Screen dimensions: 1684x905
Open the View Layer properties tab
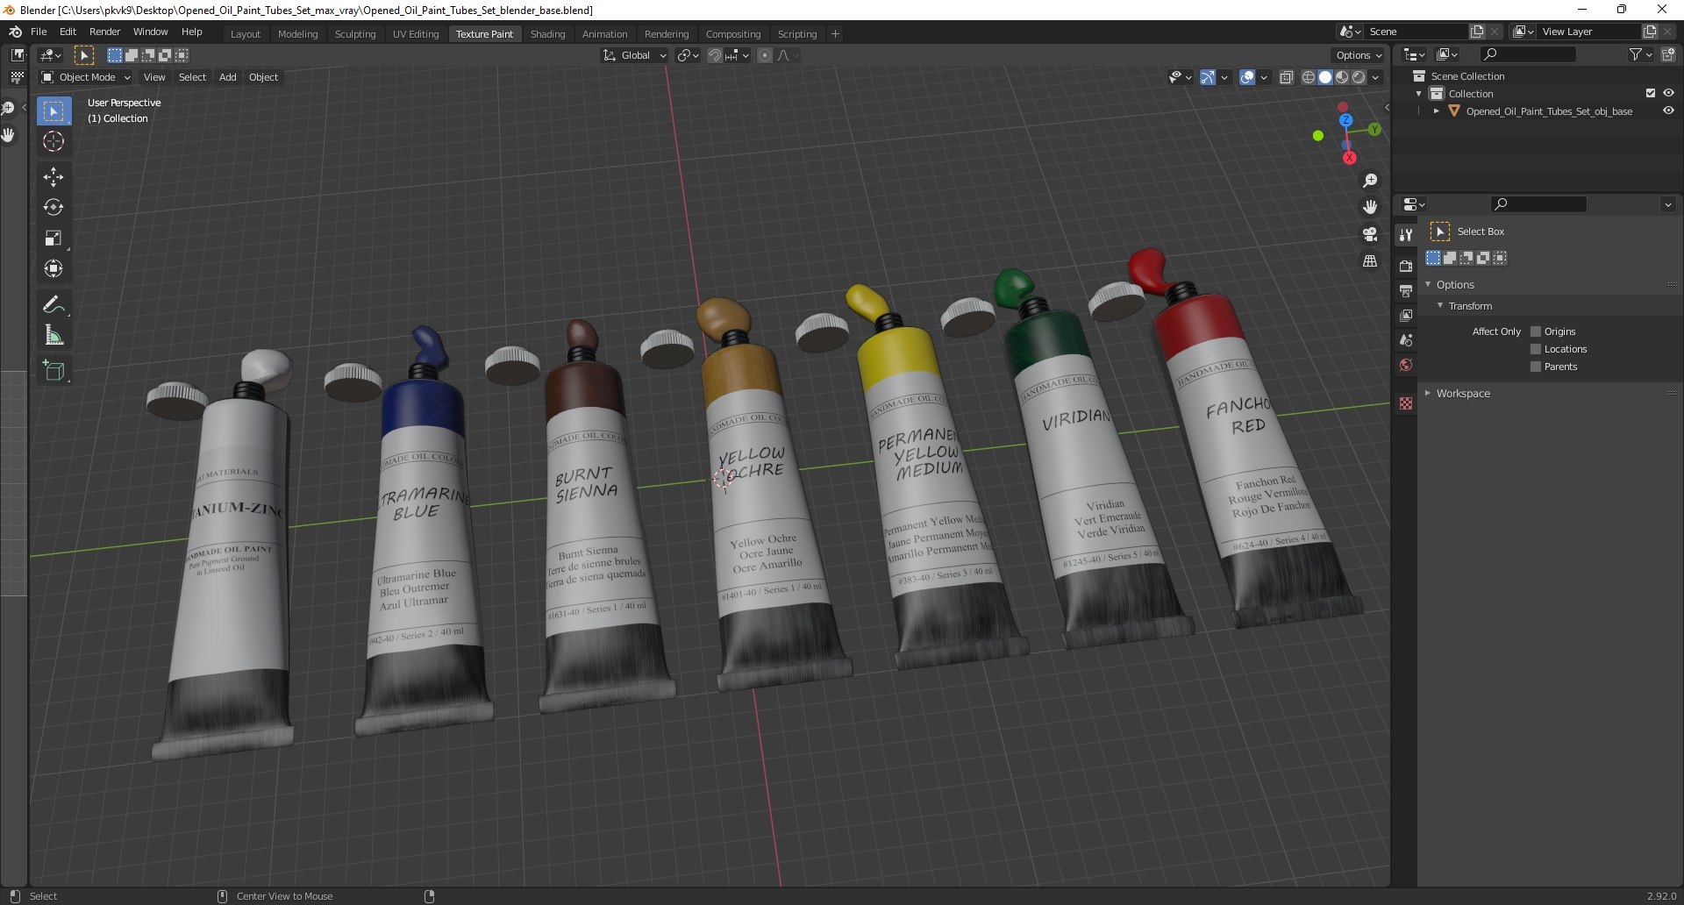point(1406,315)
